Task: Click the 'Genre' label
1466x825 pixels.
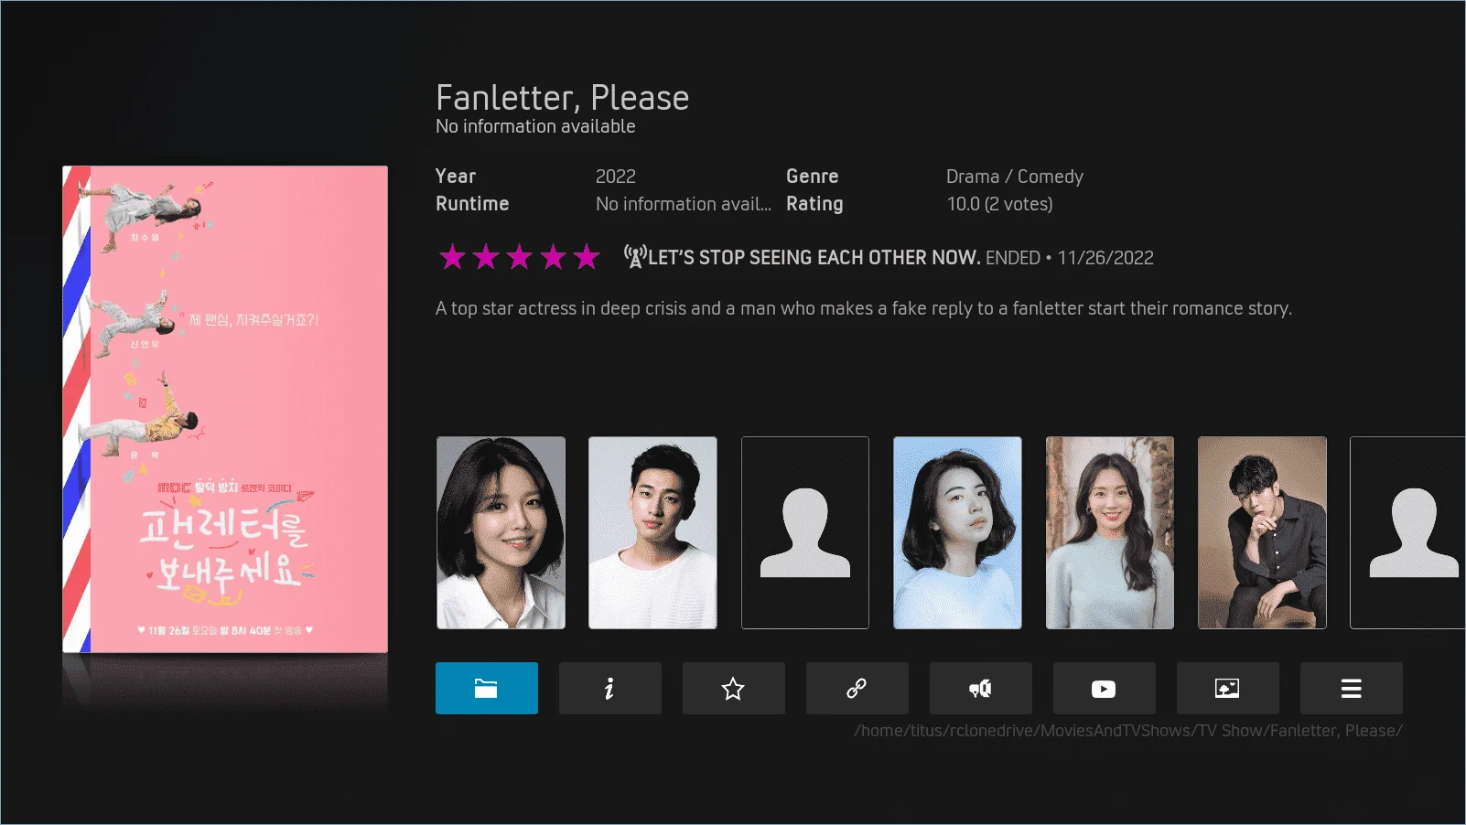Action: click(x=813, y=177)
